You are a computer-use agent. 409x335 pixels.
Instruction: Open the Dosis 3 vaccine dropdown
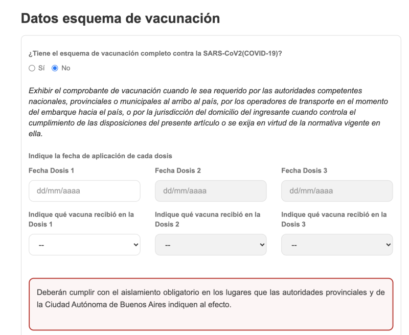pyautogui.click(x=337, y=245)
